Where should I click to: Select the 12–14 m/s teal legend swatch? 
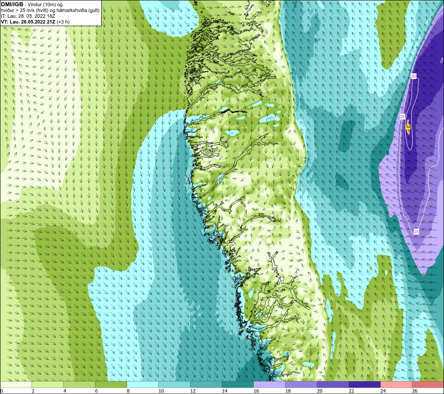click(x=206, y=384)
